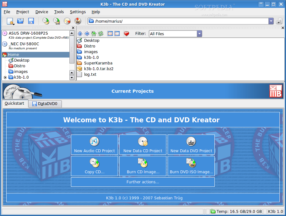The height and width of the screenshot is (216, 286).
Task: Open bookmarks with the red heart icon
Action: 127,34
